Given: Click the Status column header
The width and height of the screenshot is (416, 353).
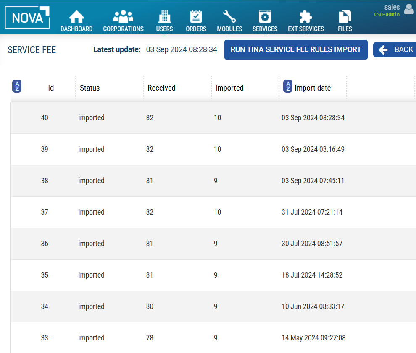Looking at the screenshot, I should click(90, 88).
